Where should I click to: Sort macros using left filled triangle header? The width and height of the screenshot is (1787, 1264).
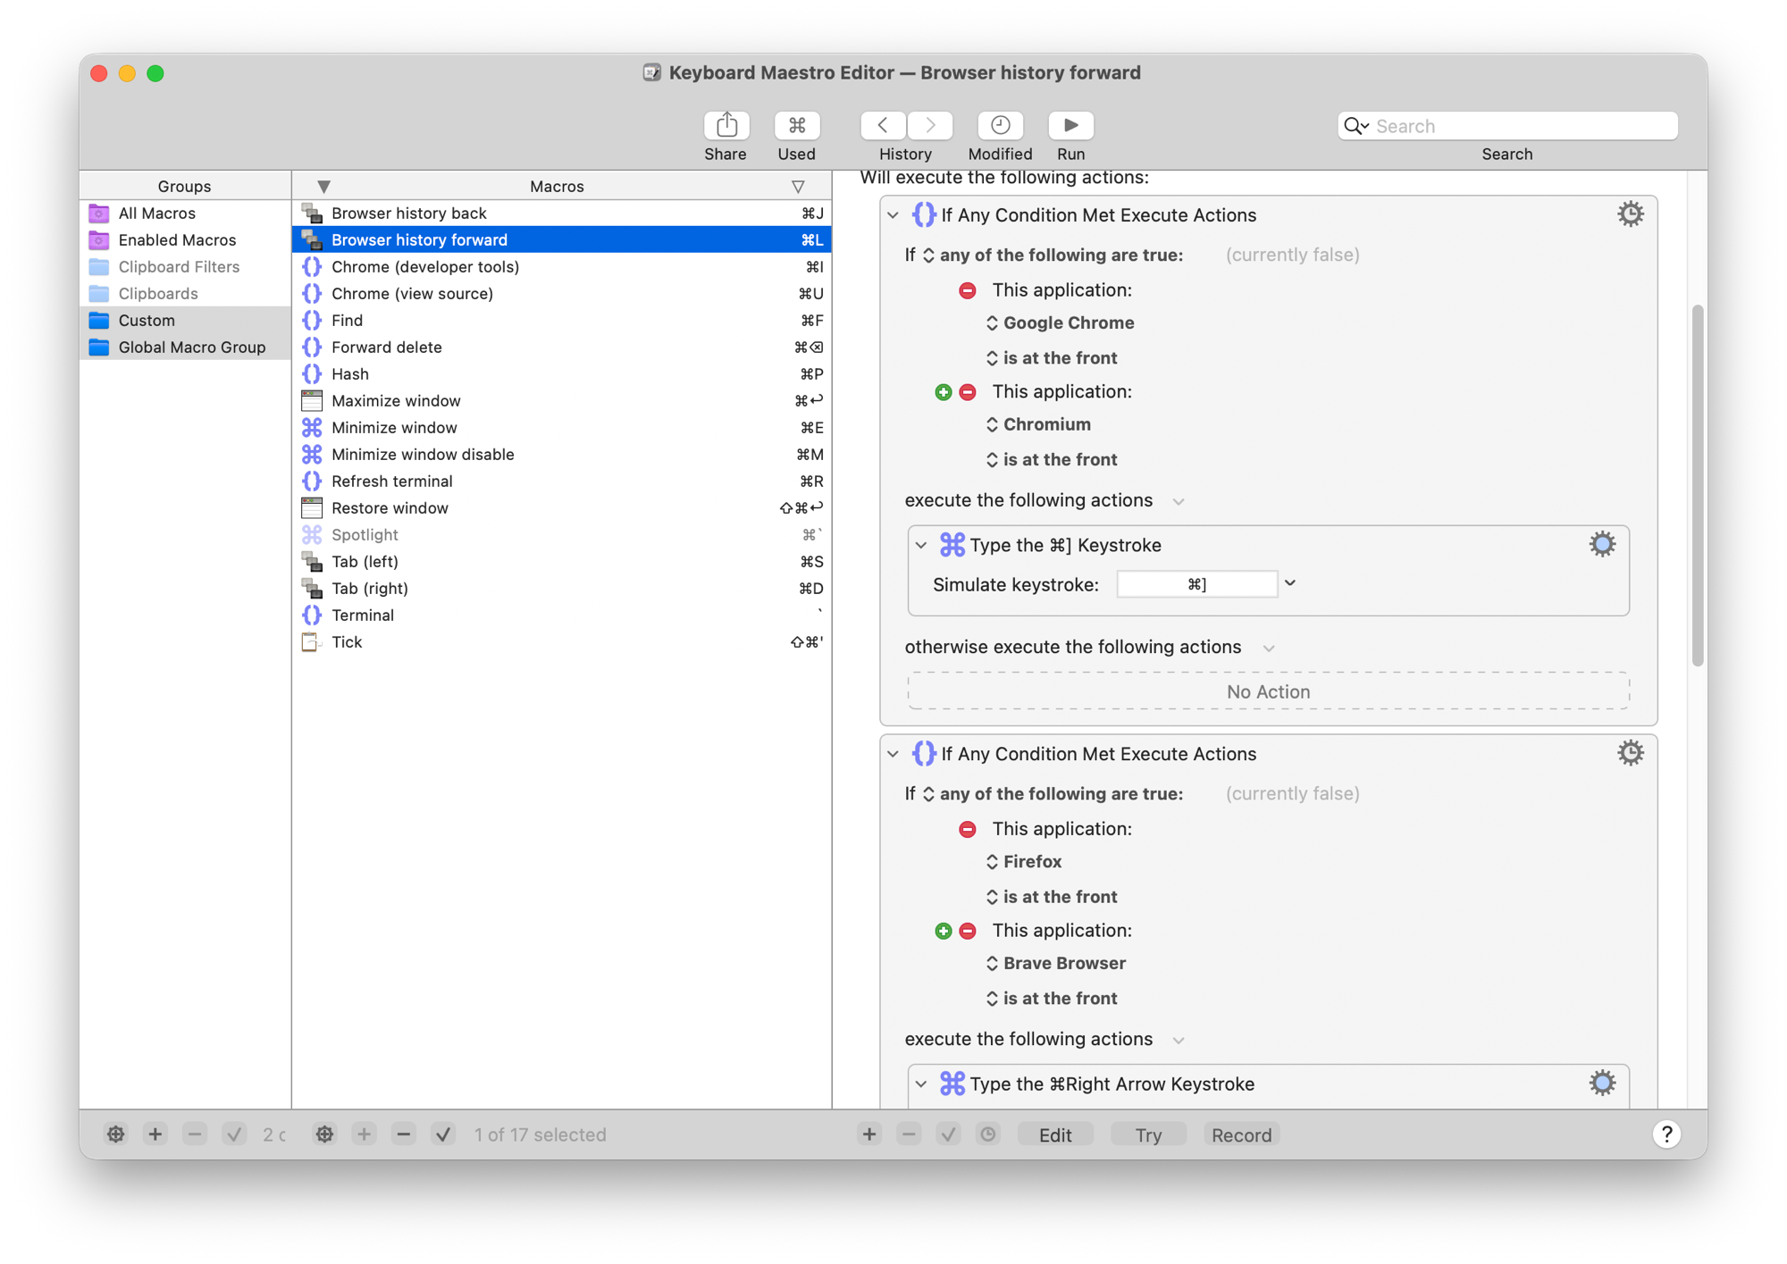tap(324, 187)
